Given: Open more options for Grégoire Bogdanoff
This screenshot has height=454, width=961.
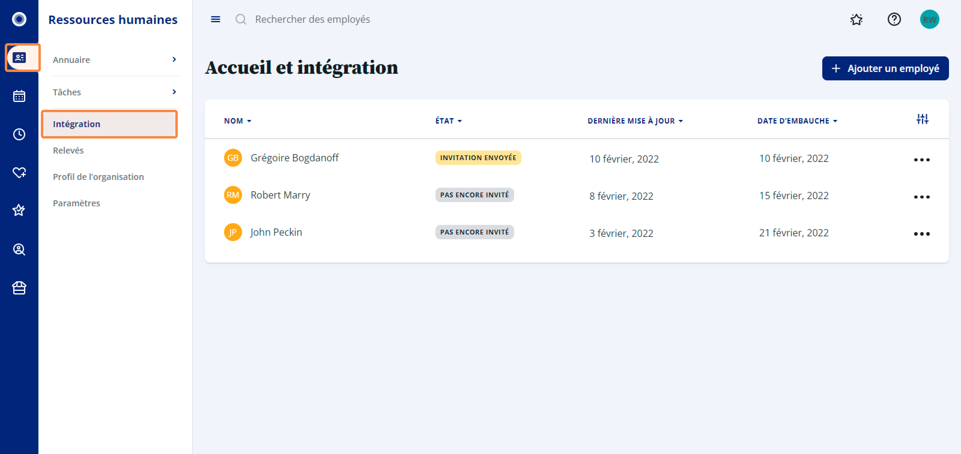Looking at the screenshot, I should pyautogui.click(x=922, y=160).
